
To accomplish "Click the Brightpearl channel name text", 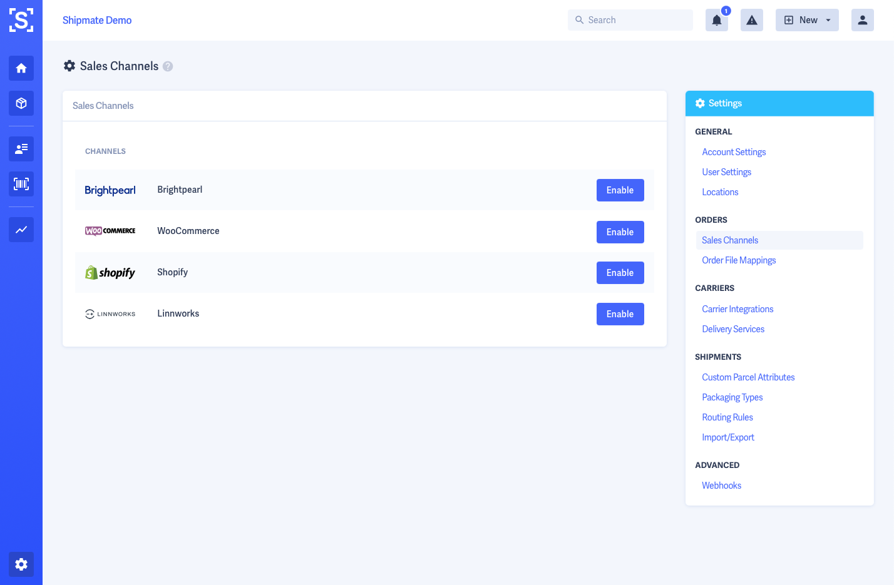I will 180,190.
